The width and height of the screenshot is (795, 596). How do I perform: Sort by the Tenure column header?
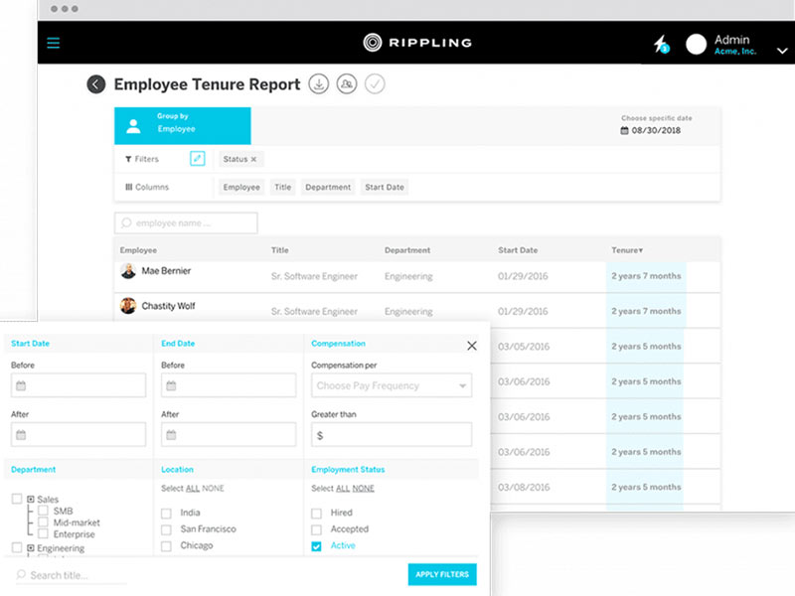tap(627, 250)
